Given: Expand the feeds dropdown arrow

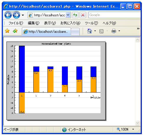Looking at the screenshot, I should 107,31.
